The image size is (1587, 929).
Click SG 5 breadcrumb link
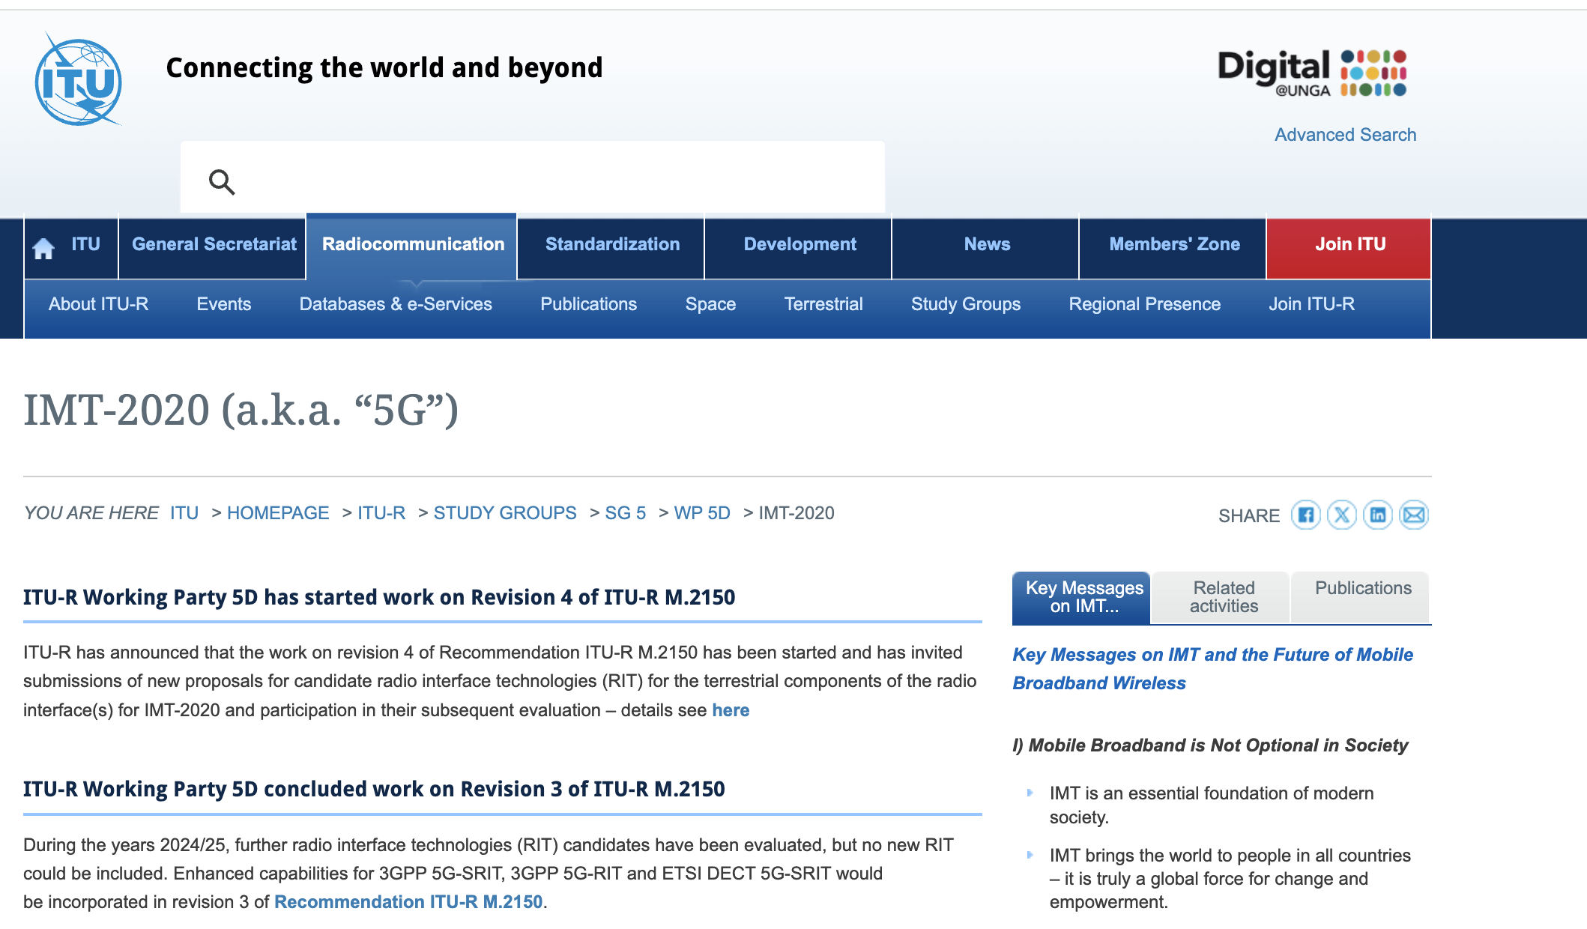[x=626, y=513]
